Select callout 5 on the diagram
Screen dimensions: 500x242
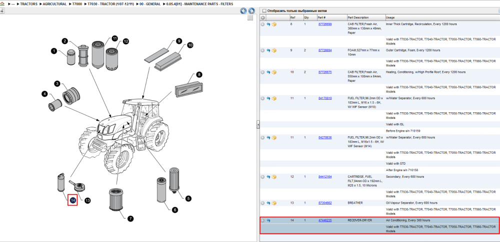click(x=188, y=199)
